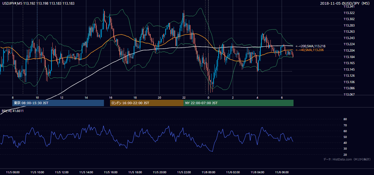The height and width of the screenshot is (175, 374).
Task: Click RSI scale value 50
Action: (345, 137)
